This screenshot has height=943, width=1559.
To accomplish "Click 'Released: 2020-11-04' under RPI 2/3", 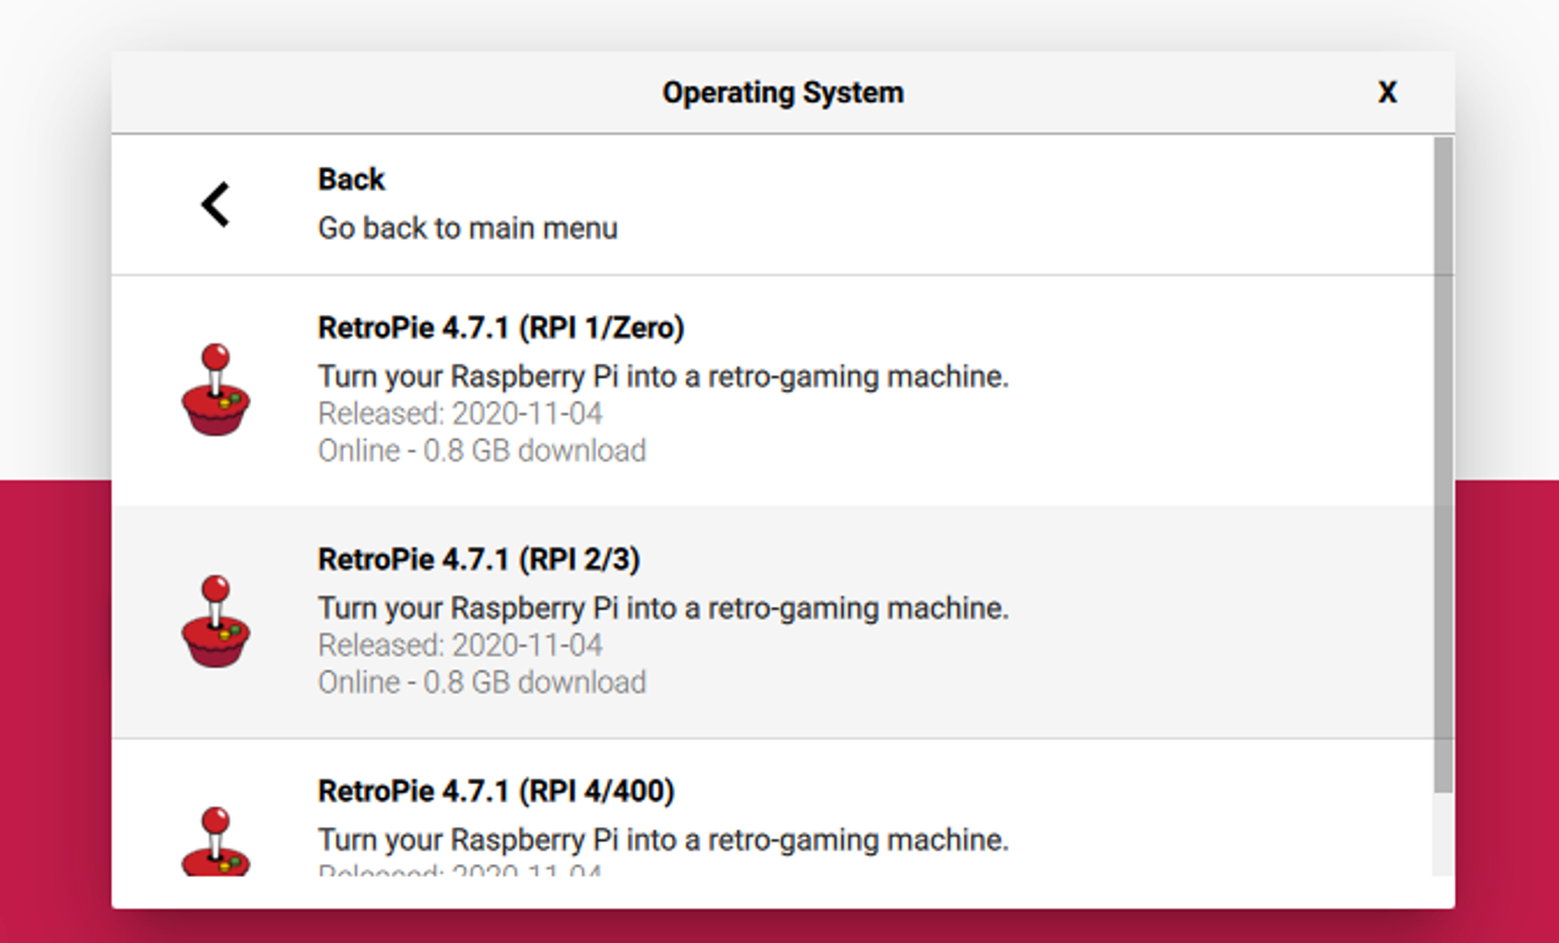I will click(x=460, y=646).
